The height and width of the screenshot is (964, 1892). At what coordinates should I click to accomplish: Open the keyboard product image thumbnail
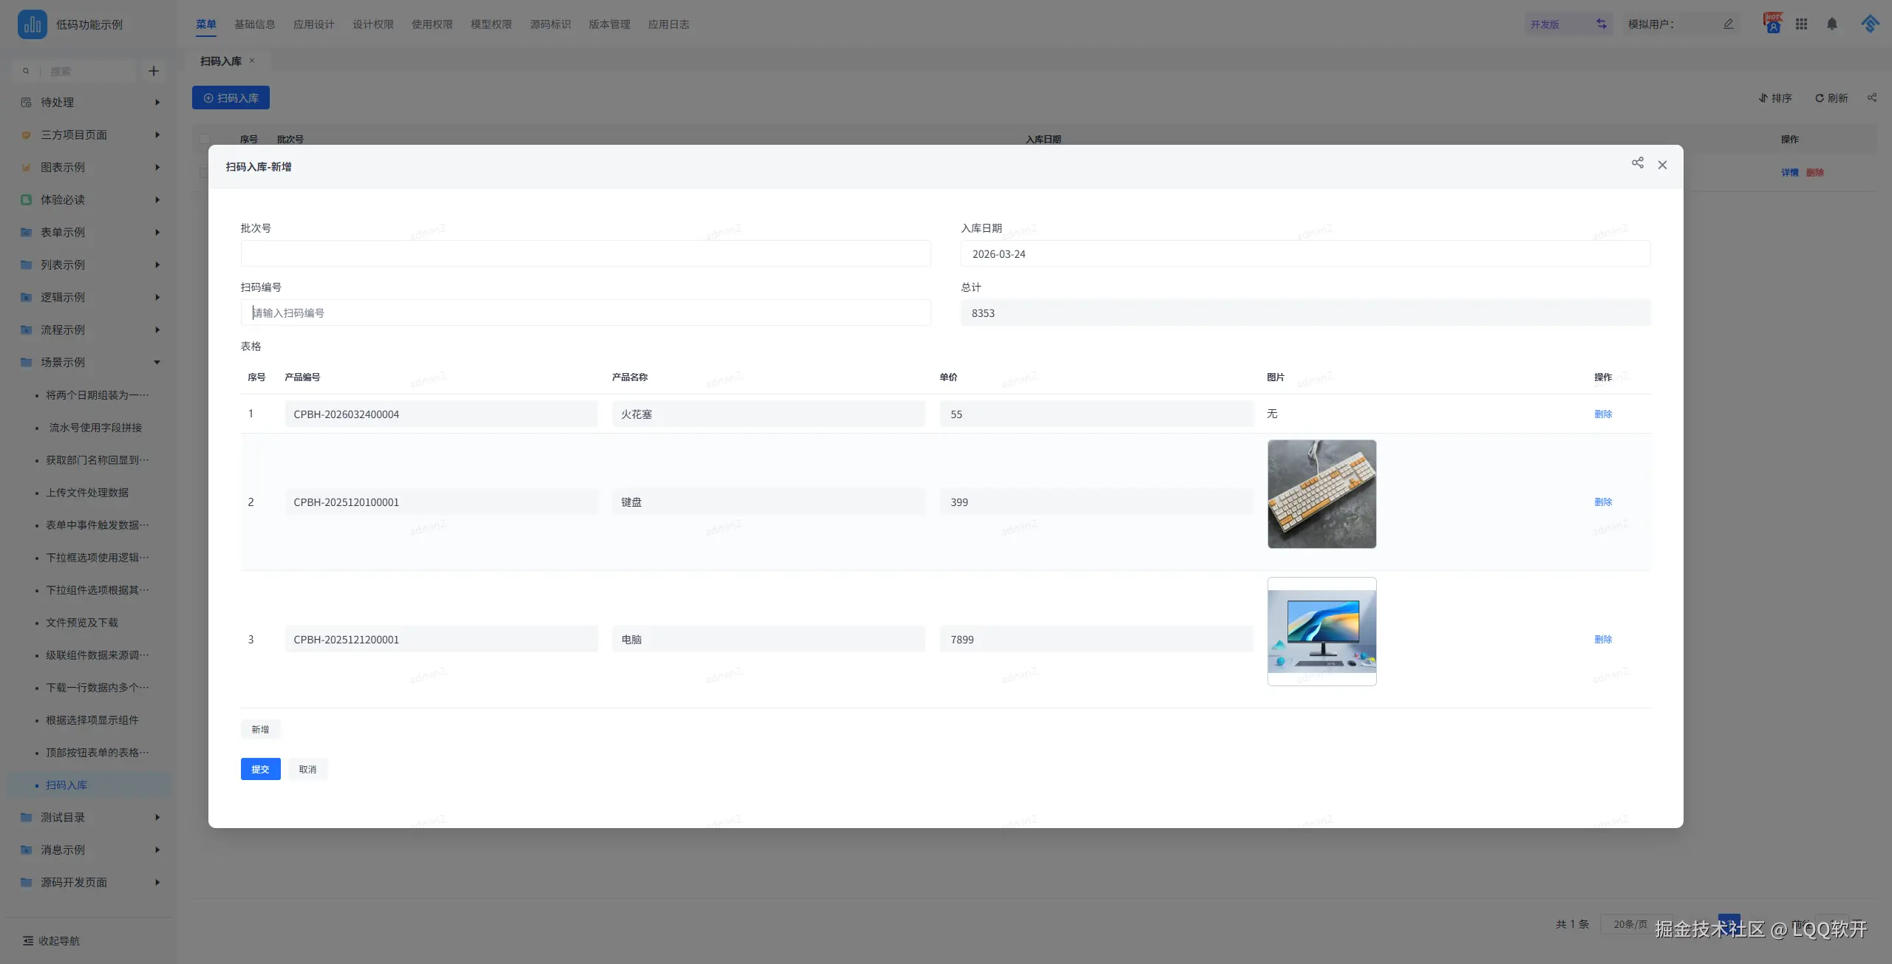[1321, 494]
